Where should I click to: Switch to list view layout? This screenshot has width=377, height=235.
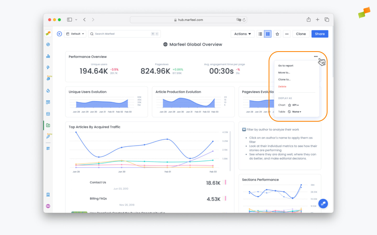260,34
